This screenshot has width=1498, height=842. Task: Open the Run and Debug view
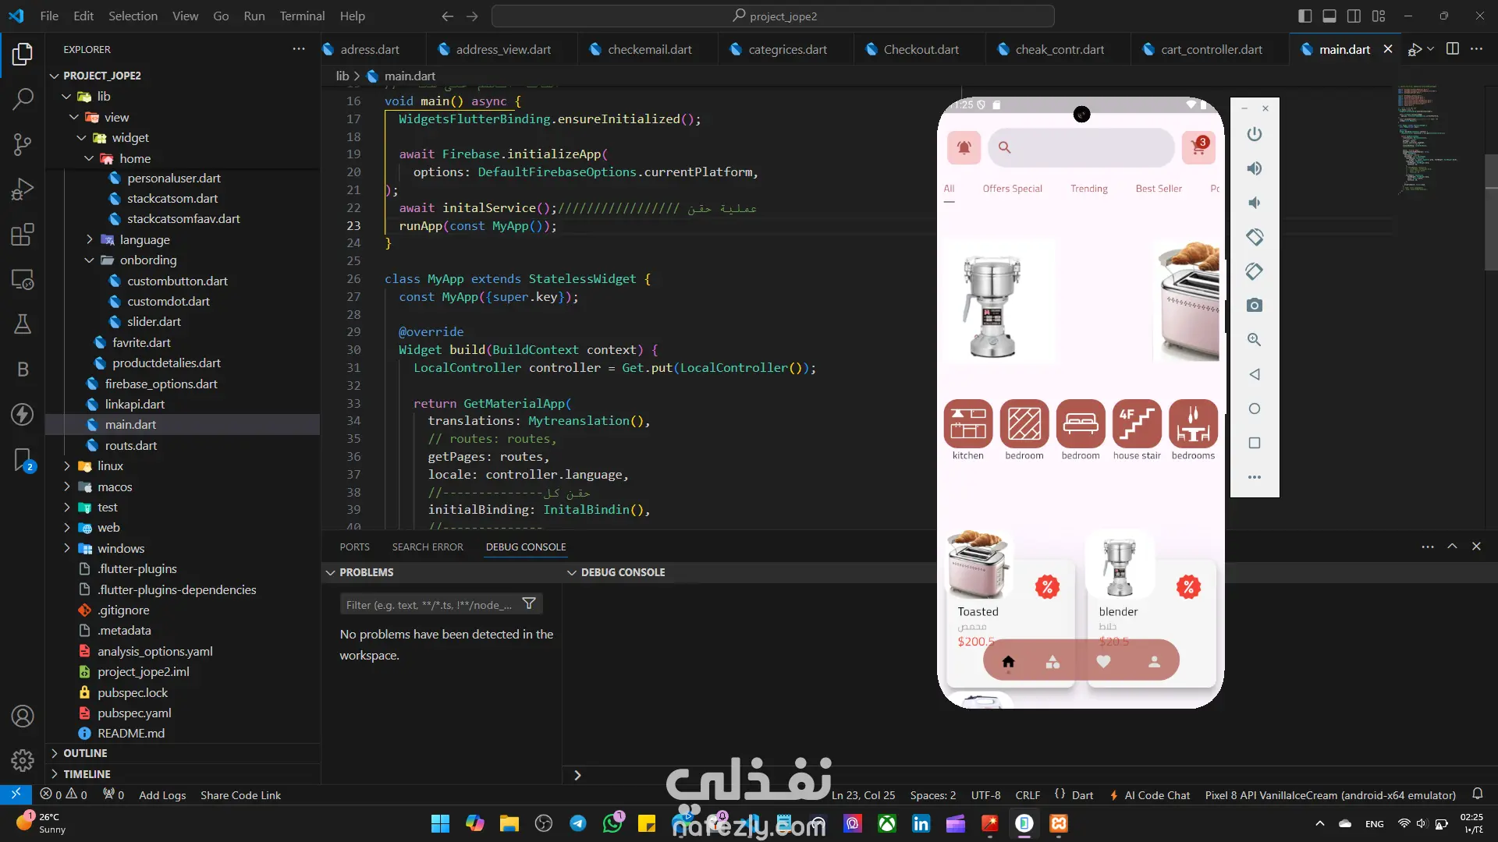[x=23, y=189]
